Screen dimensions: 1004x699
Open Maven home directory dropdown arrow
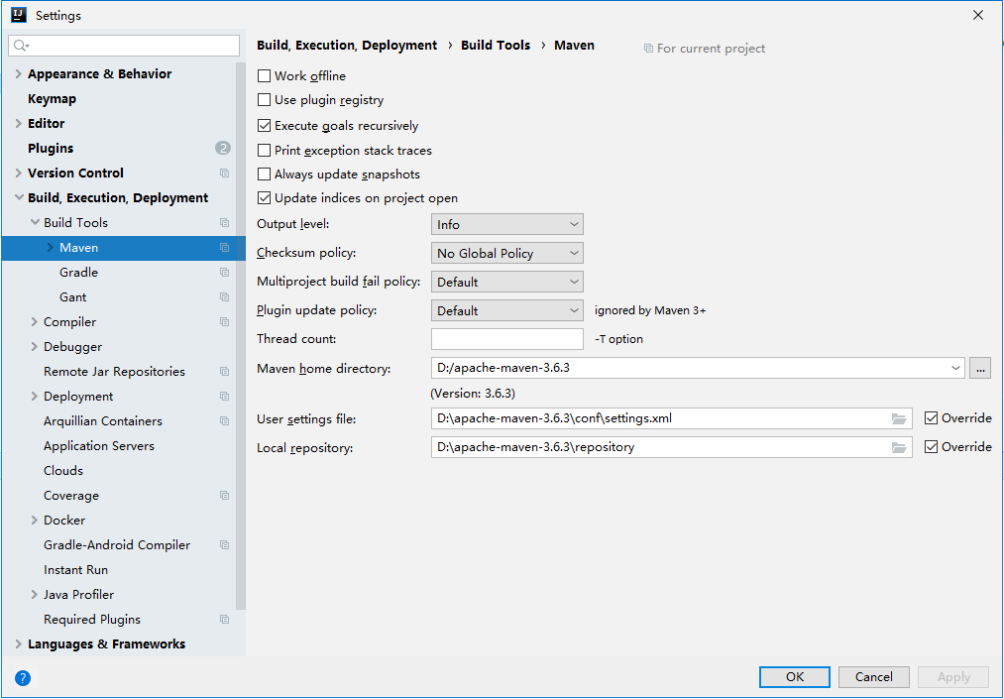[x=955, y=369]
